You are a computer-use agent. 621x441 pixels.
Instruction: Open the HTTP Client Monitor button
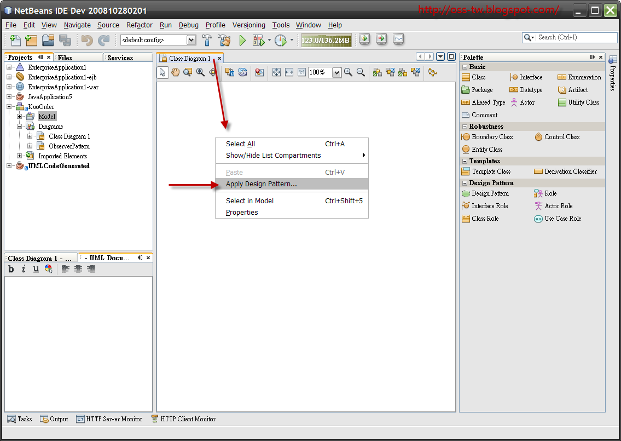183,419
